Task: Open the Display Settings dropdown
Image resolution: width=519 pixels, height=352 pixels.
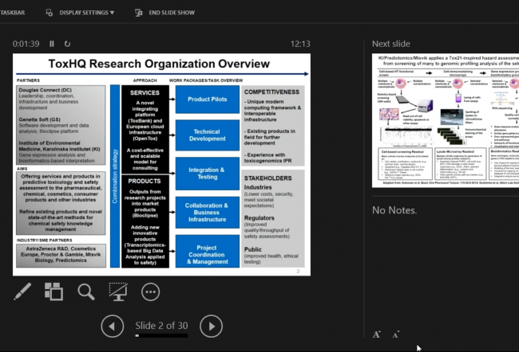Action: pos(87,13)
